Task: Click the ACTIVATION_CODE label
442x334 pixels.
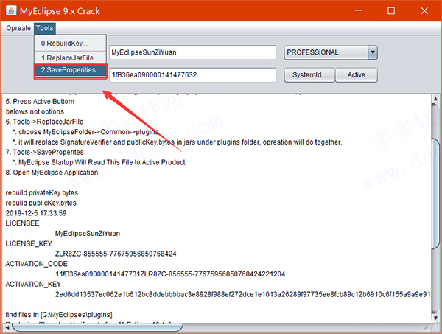Action: coord(36,264)
